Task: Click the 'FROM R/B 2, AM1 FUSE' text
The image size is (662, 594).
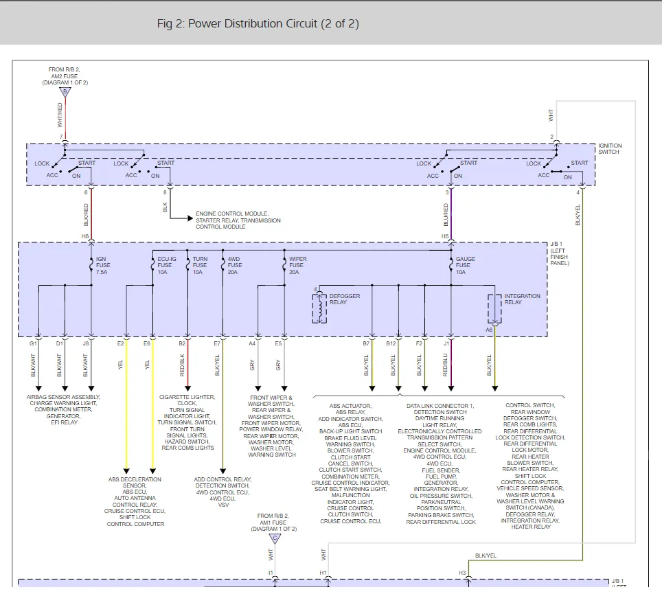Action: coord(273,519)
